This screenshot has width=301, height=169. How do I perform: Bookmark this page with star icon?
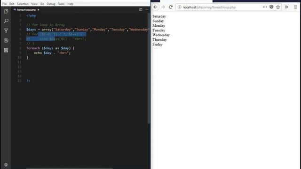278,7
